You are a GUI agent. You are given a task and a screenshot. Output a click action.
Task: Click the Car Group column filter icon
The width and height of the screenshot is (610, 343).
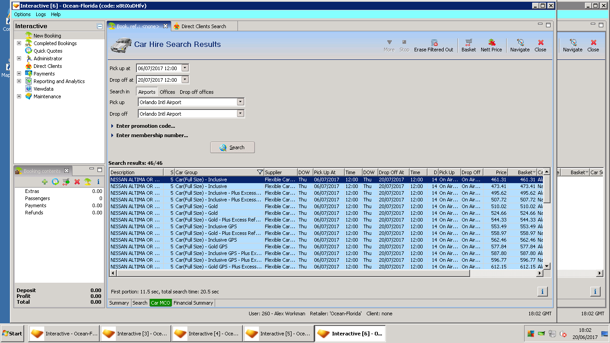260,172
